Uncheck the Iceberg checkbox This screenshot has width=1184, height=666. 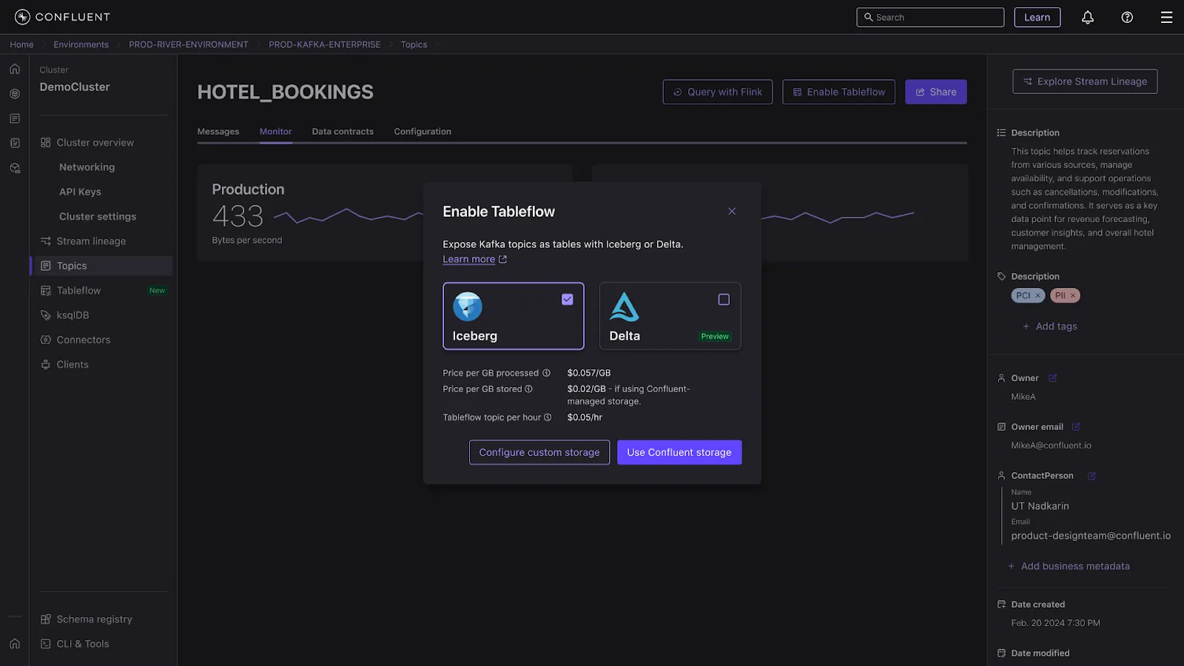tap(568, 300)
